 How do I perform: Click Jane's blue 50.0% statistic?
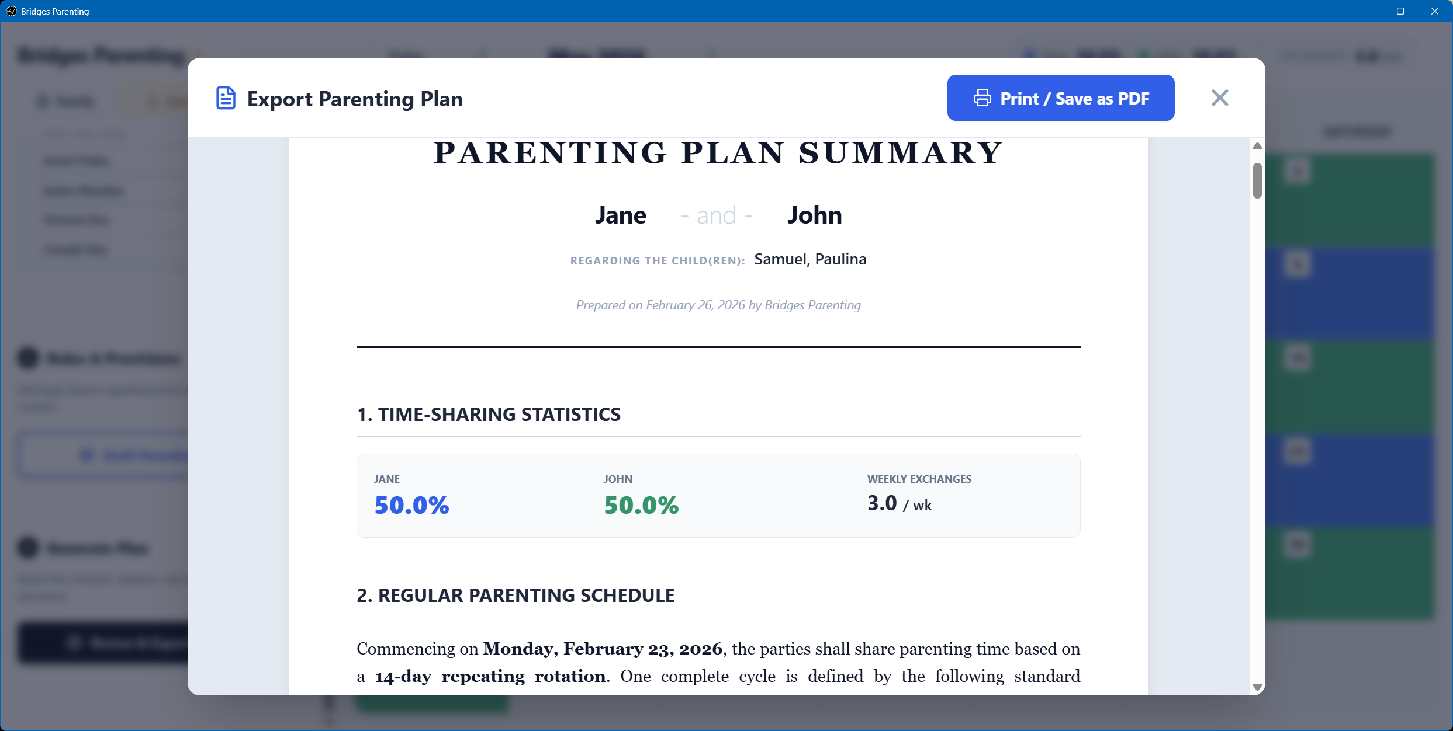[411, 505]
